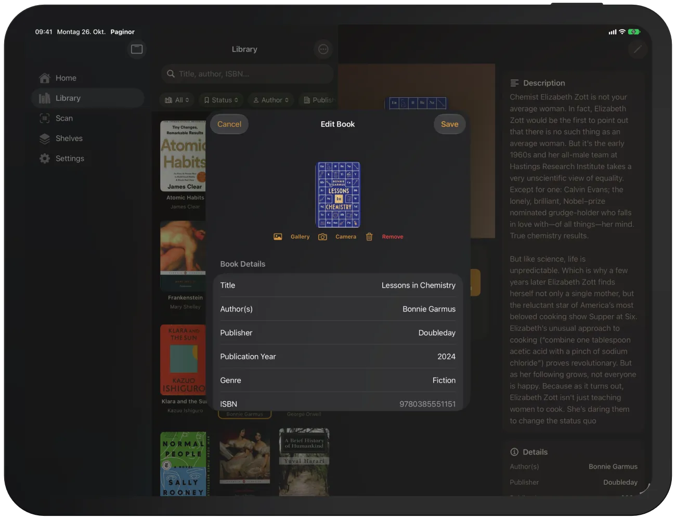
Task: Open Settings in sidebar
Action: point(88,159)
